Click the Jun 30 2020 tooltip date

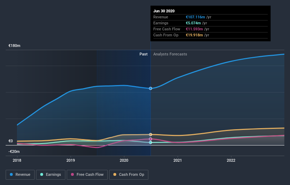pos(164,11)
